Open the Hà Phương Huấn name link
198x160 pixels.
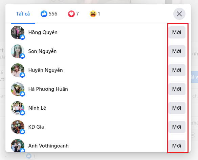click(48, 89)
